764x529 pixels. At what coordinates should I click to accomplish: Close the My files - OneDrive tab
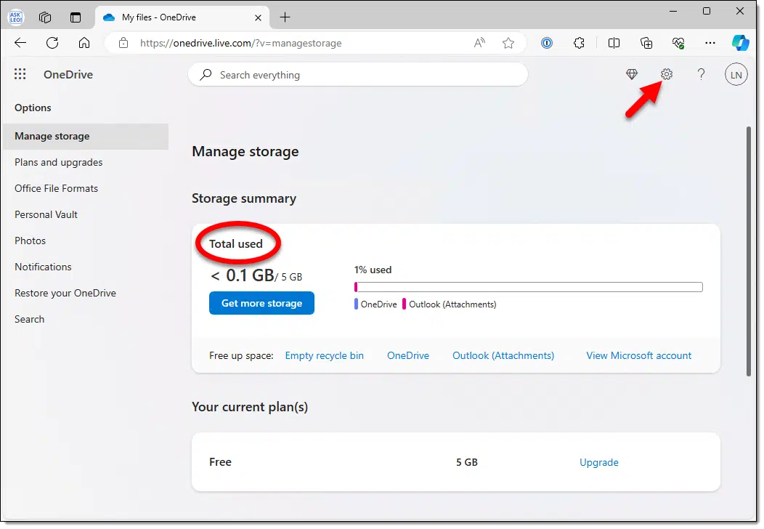tap(259, 17)
